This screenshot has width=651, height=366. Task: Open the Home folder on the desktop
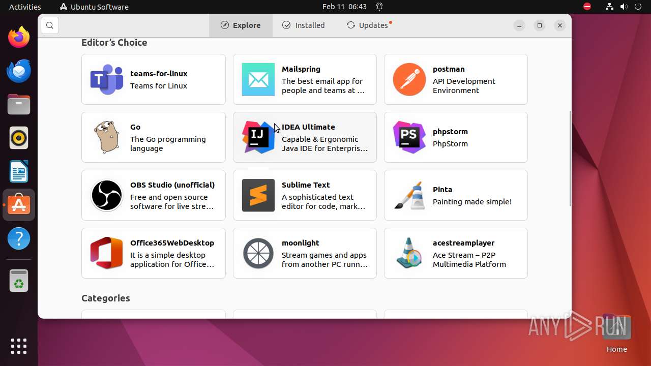point(616,334)
